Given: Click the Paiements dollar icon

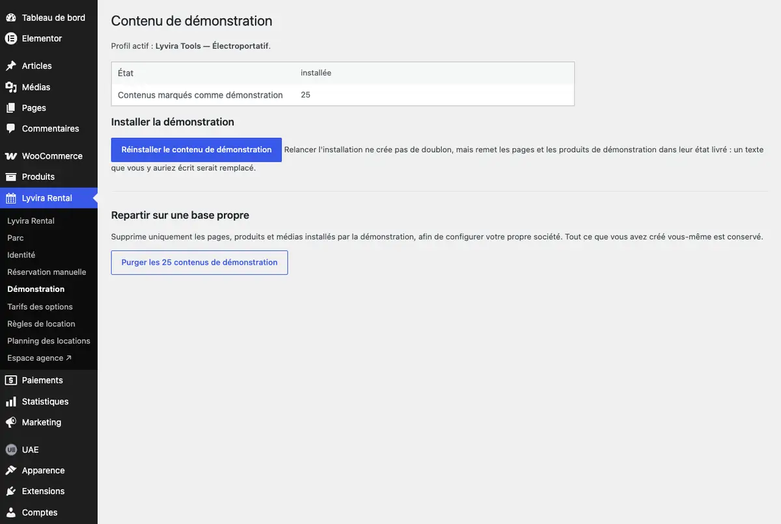Looking at the screenshot, I should pyautogui.click(x=11, y=380).
